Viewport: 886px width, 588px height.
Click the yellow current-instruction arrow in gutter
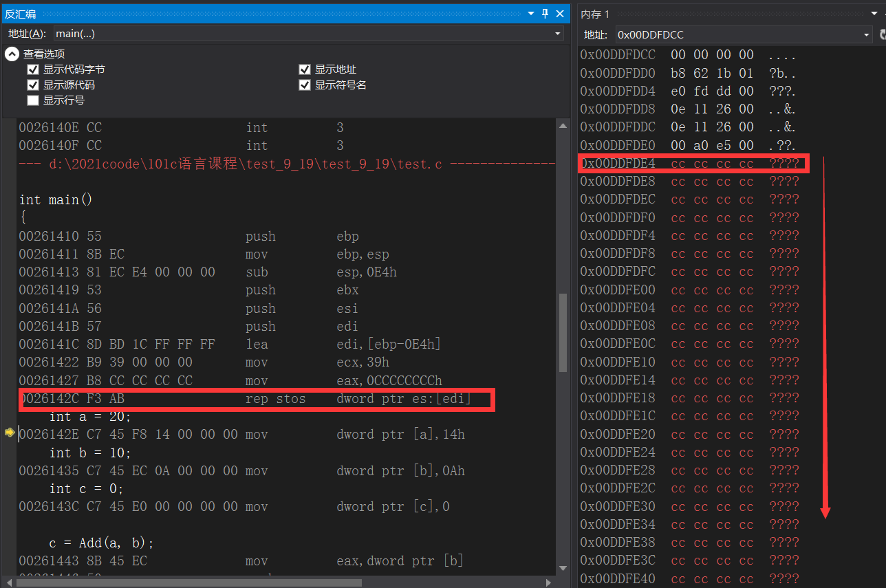pyautogui.click(x=10, y=433)
